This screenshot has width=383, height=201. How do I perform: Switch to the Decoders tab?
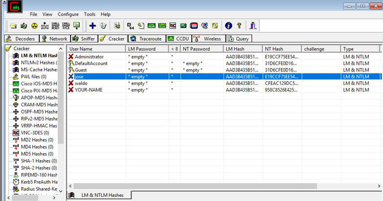[22, 39]
